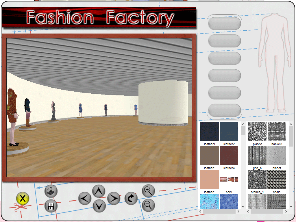The height and width of the screenshot is (222, 296).
Task: Click right arrow of pattern list horizontal scrollbar
Action: [286, 211]
